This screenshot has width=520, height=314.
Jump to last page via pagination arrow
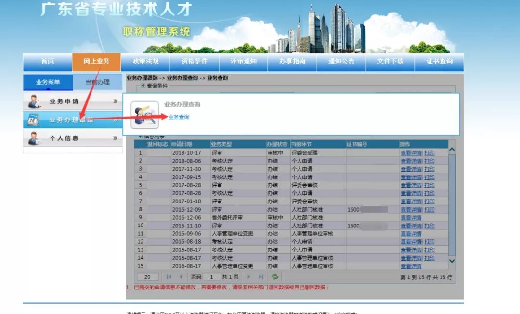260,276
